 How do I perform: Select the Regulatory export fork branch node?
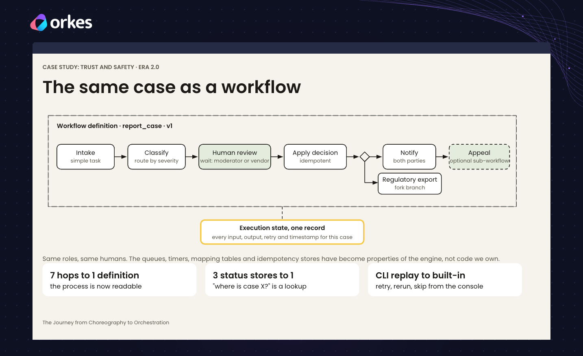[410, 183]
